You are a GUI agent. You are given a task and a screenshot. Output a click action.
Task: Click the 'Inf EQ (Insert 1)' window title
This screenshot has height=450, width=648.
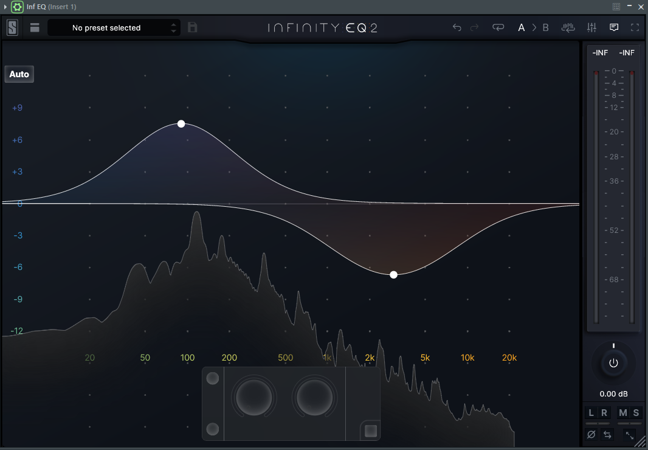click(x=51, y=7)
